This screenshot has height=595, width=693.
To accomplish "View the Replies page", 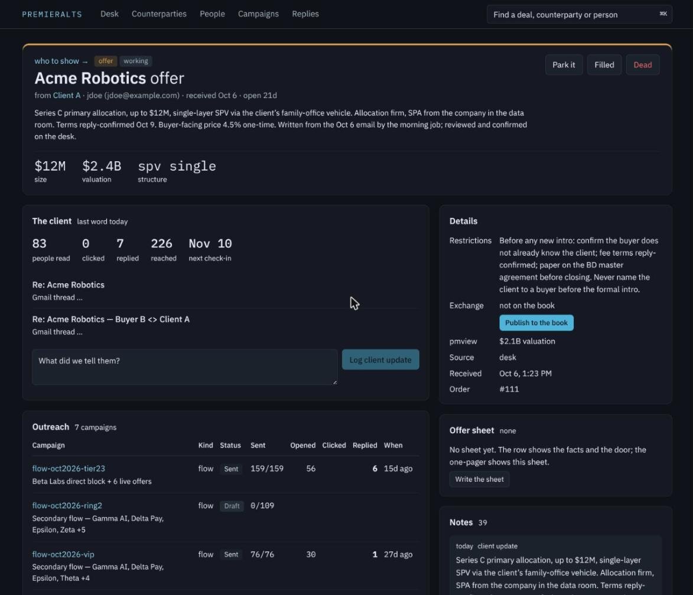I will pyautogui.click(x=305, y=14).
